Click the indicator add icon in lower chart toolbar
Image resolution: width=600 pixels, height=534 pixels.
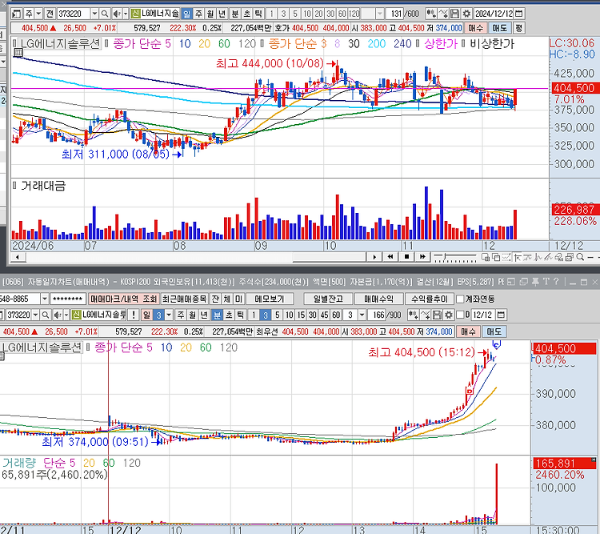414,315
